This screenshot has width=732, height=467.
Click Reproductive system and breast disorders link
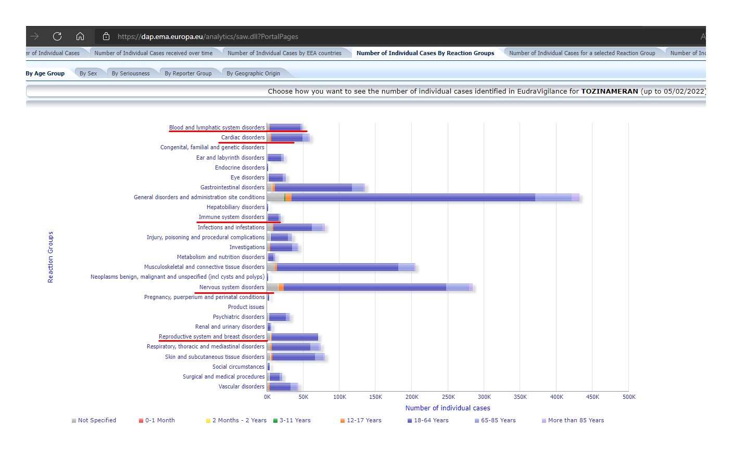pos(211,336)
